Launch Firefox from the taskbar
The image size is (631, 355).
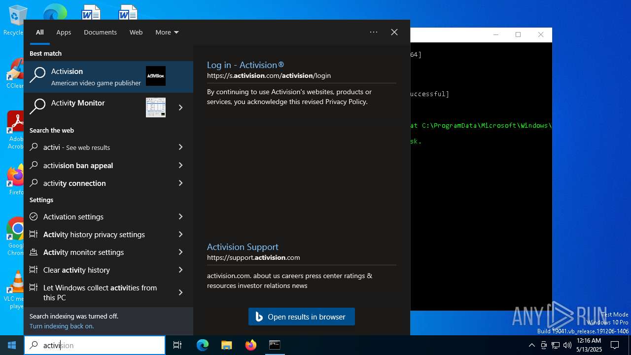coord(251,345)
